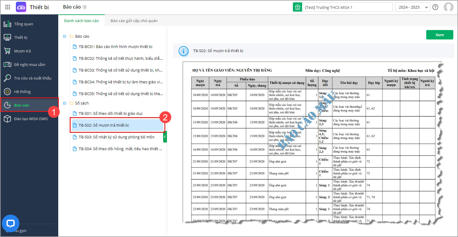This screenshot has height=237, width=458.
Task: Open Hệ thống settings
Action: (x=22, y=92)
